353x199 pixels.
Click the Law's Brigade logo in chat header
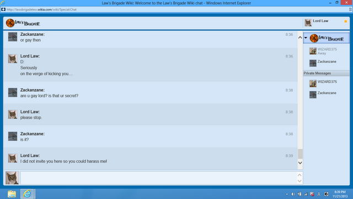tap(23, 23)
